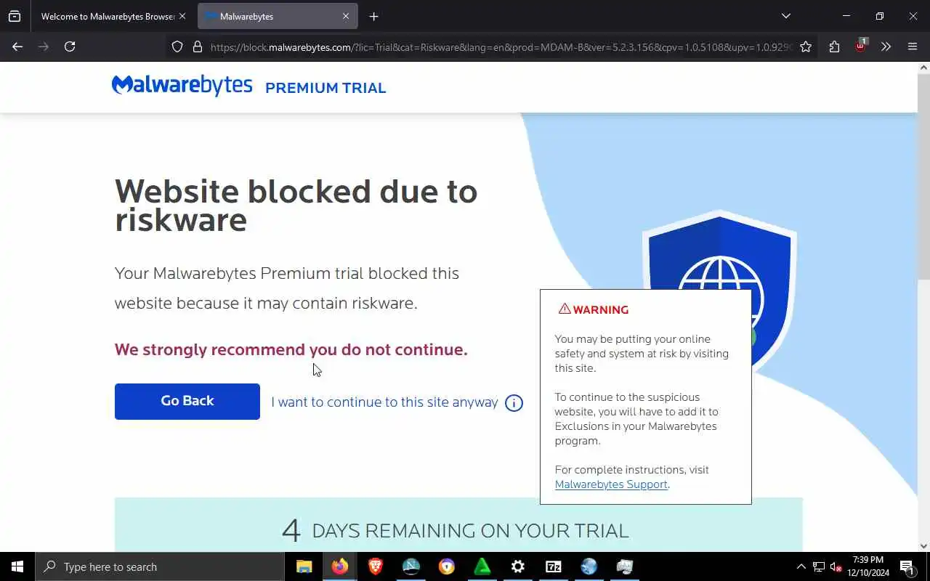Click the Website blocked due to riskware heading
Screen dimensions: 930x581
pos(296,205)
